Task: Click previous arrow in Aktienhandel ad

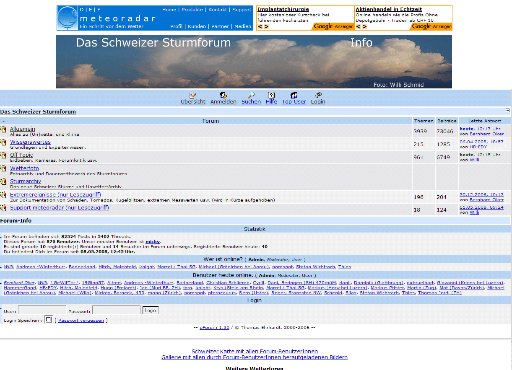Action: (x=359, y=27)
